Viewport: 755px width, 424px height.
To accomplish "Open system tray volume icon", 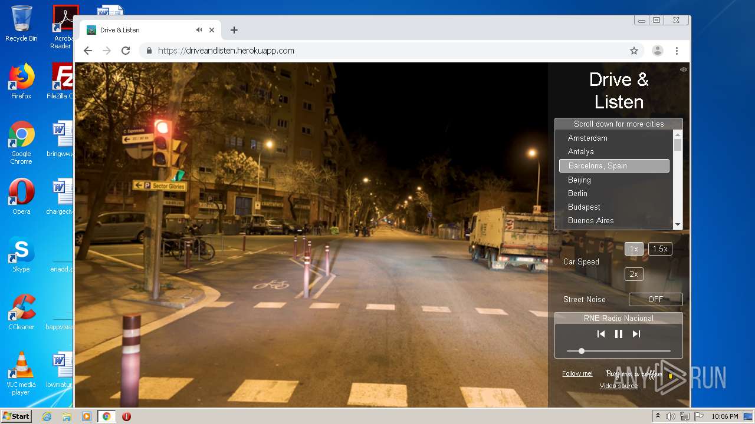I will 671,416.
